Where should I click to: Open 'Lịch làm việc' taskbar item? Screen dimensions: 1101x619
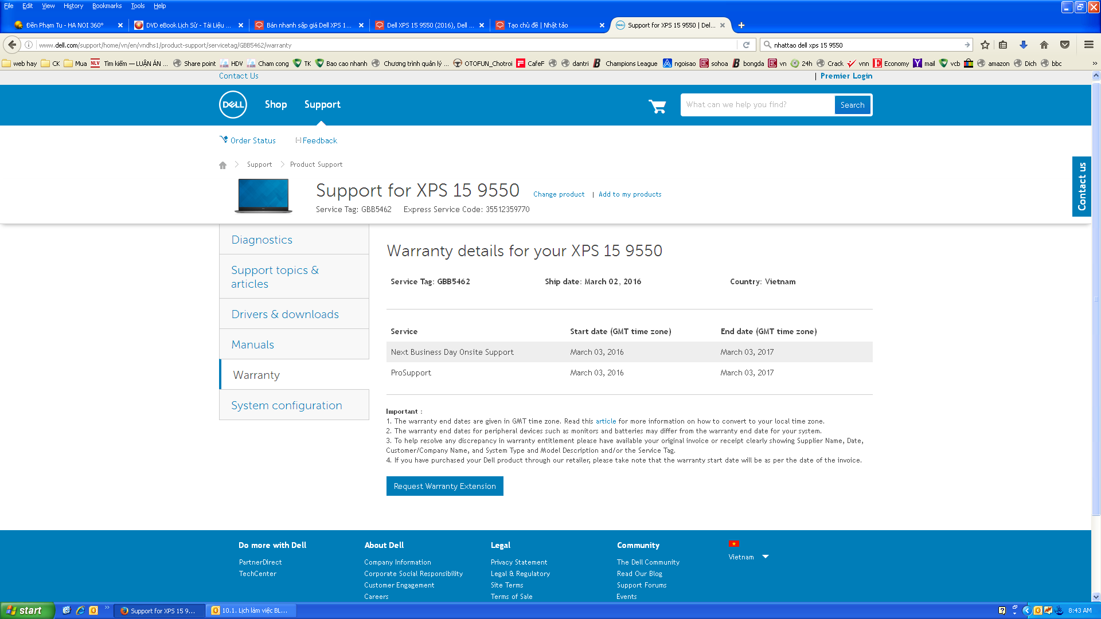point(251,610)
